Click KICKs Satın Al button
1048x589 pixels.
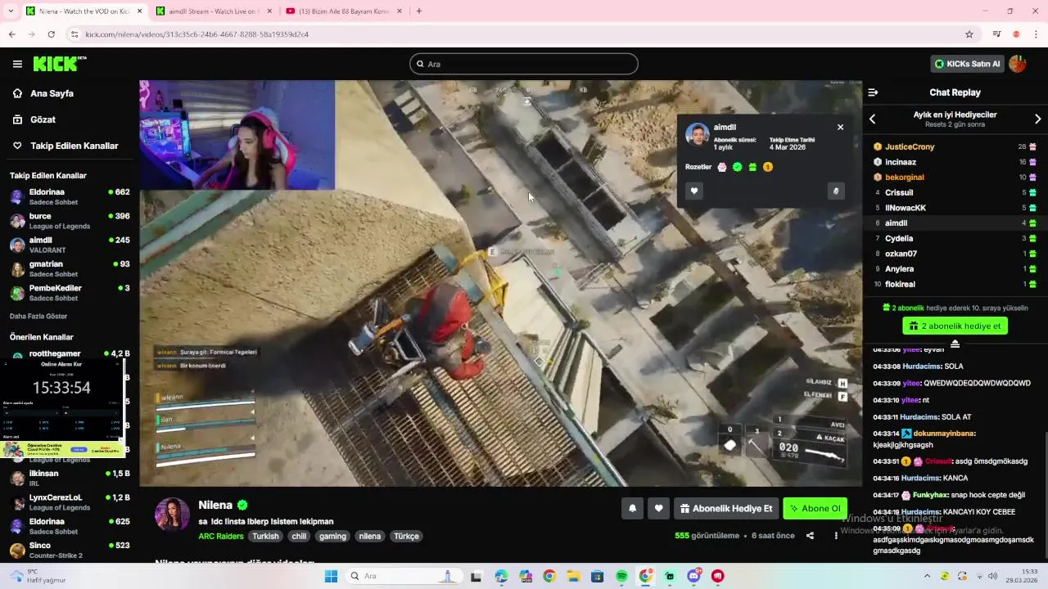(x=968, y=64)
